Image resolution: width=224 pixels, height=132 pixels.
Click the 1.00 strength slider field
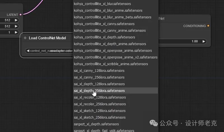tap(183, 41)
